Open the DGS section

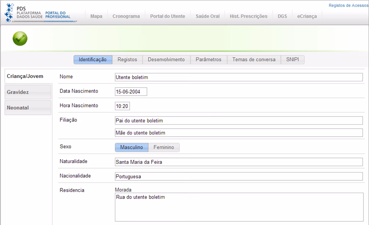(x=282, y=16)
